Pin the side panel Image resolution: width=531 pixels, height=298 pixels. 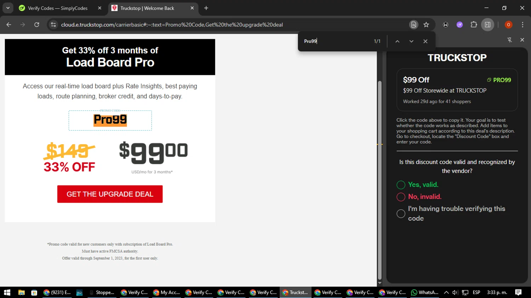[x=510, y=40]
